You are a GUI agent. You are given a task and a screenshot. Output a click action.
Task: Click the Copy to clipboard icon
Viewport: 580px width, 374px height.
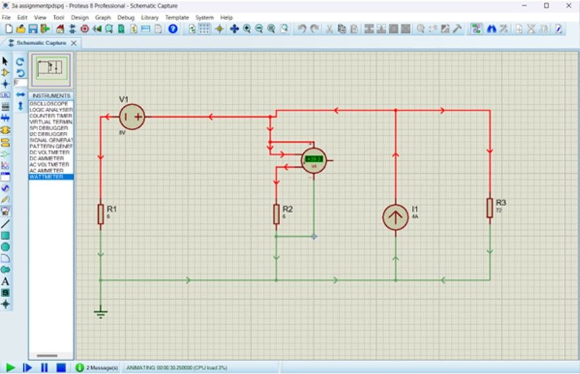tap(342, 29)
